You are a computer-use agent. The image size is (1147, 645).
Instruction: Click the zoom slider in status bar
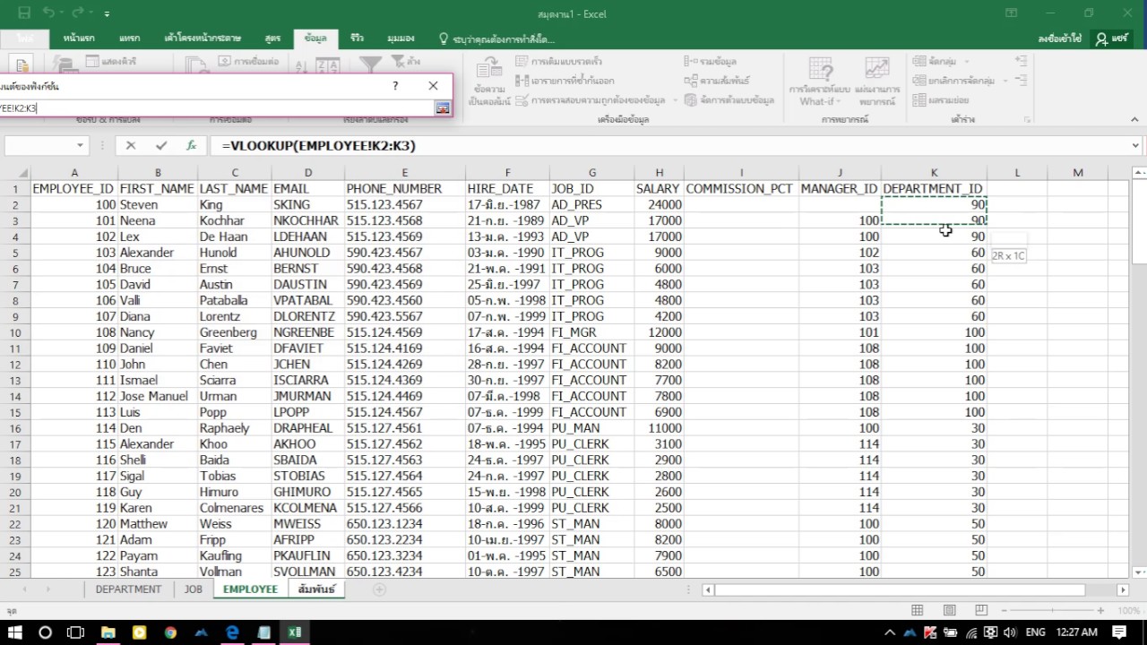(x=1054, y=611)
